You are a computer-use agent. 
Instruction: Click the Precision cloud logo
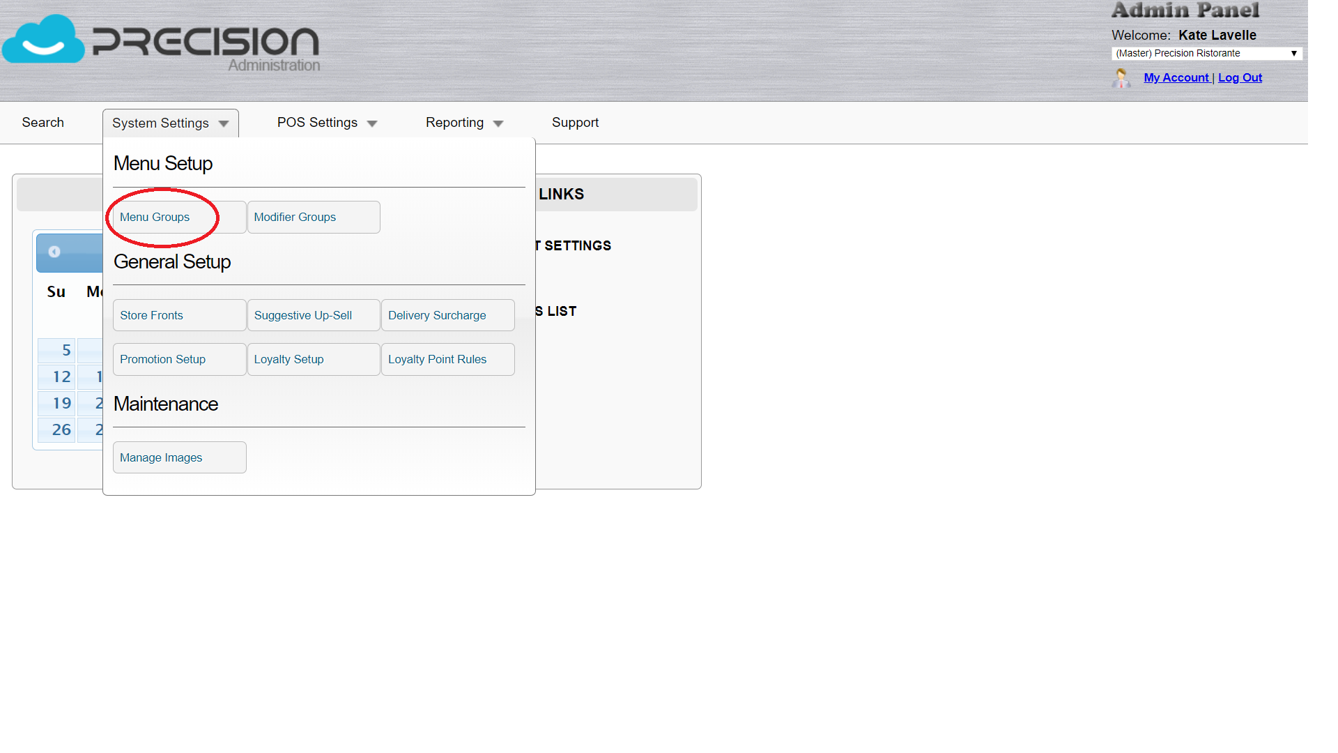pyautogui.click(x=43, y=40)
